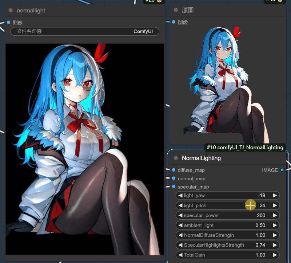Decrease light_yaw with the left arrow
This screenshot has width=291, height=263.
(180, 195)
